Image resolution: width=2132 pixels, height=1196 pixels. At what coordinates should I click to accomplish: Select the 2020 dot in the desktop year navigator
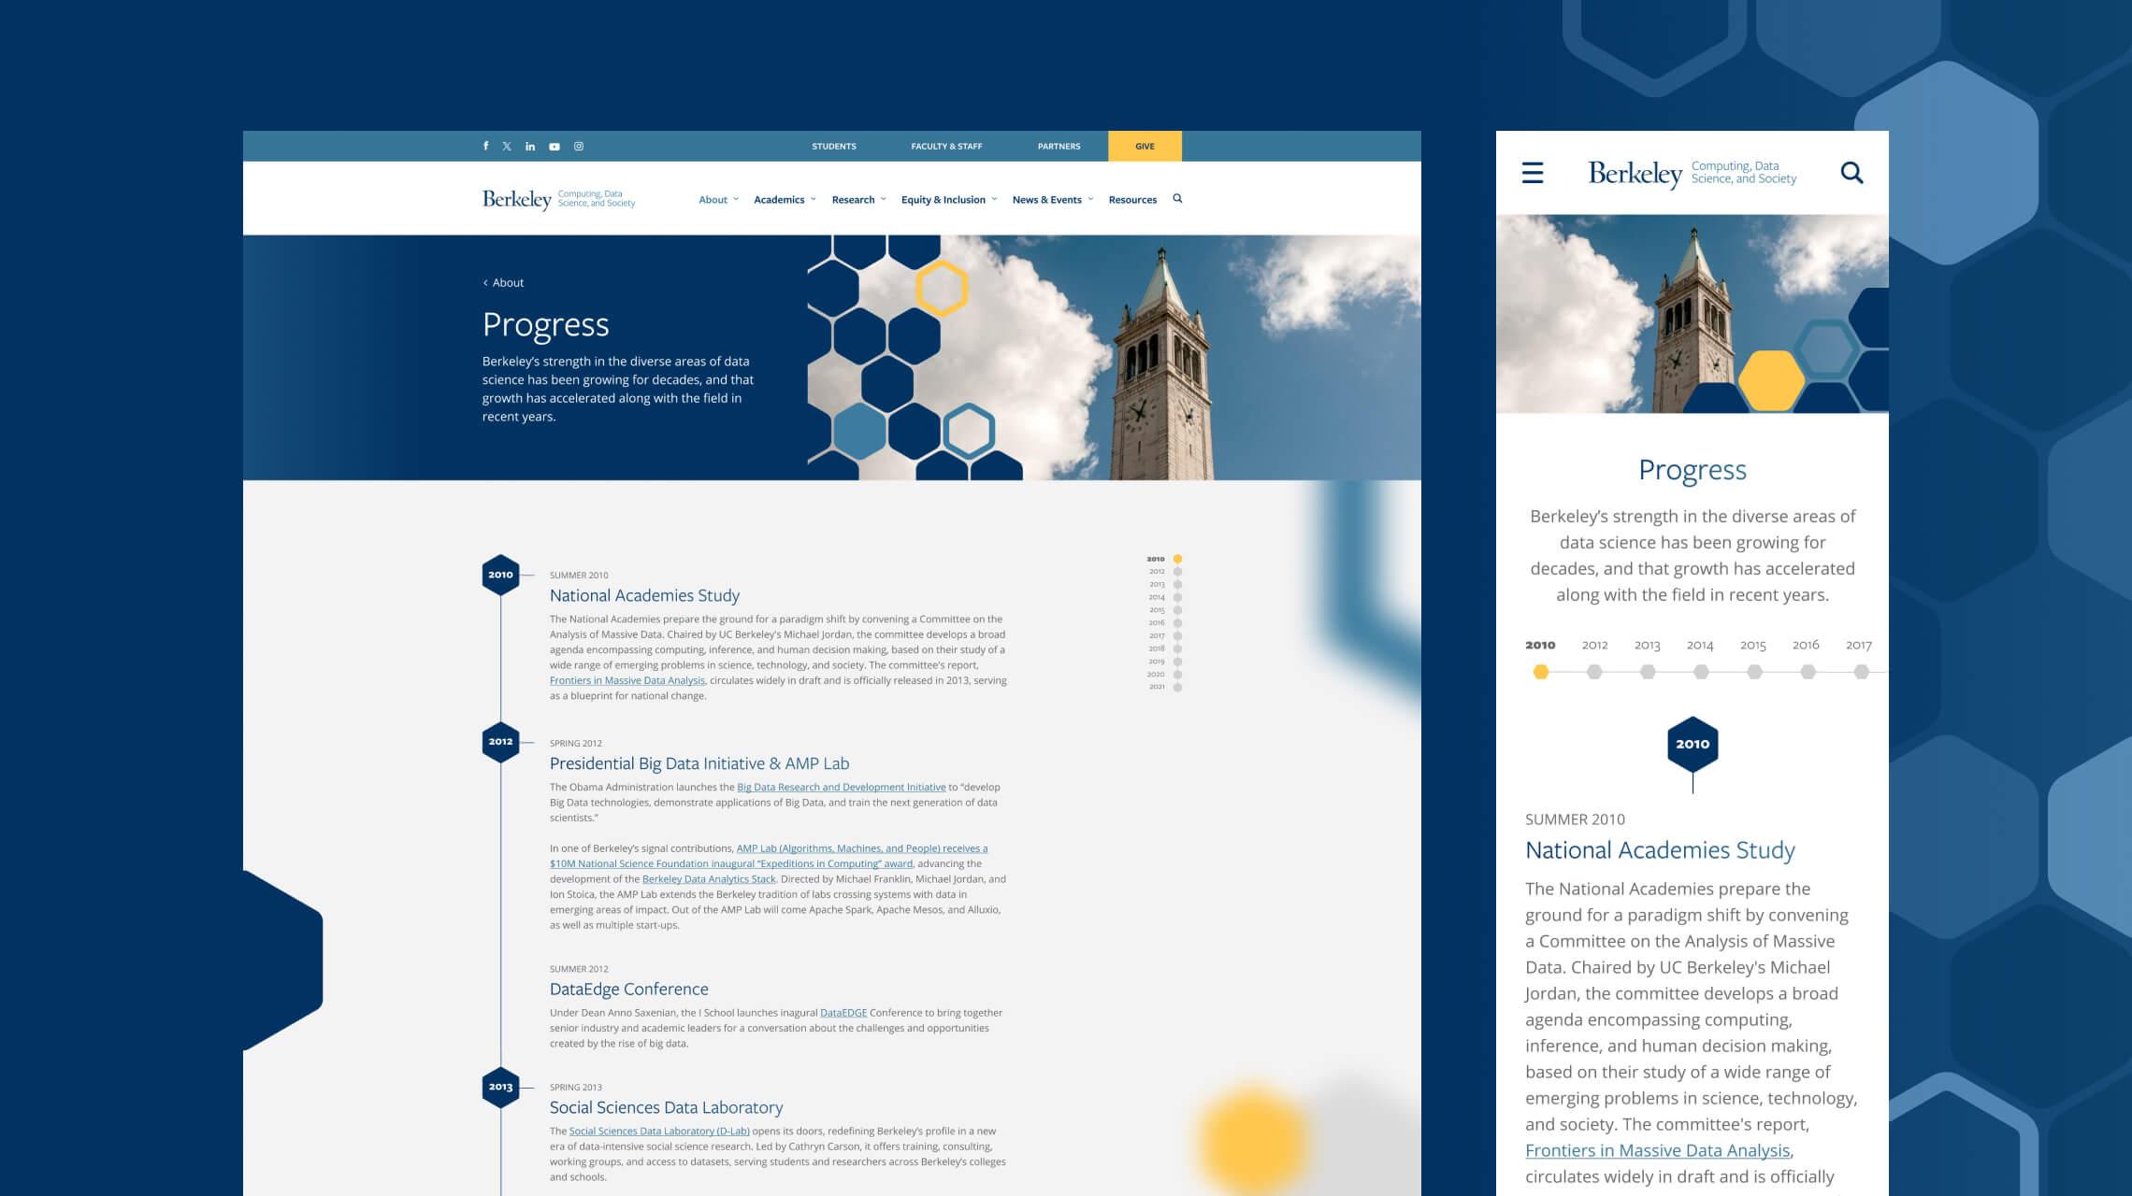point(1177,675)
